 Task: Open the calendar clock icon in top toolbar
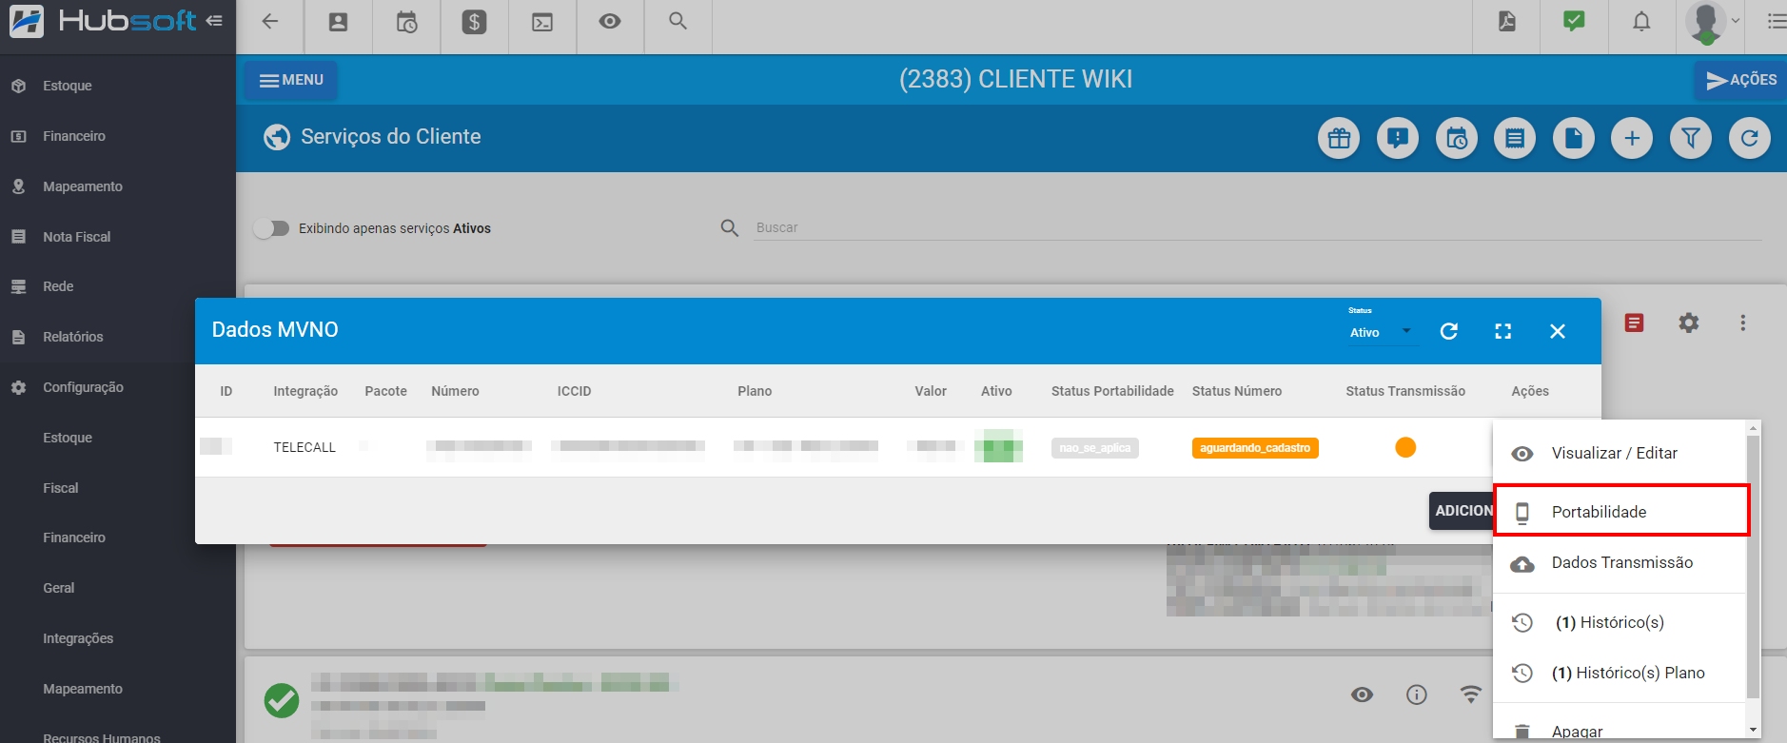pyautogui.click(x=406, y=22)
